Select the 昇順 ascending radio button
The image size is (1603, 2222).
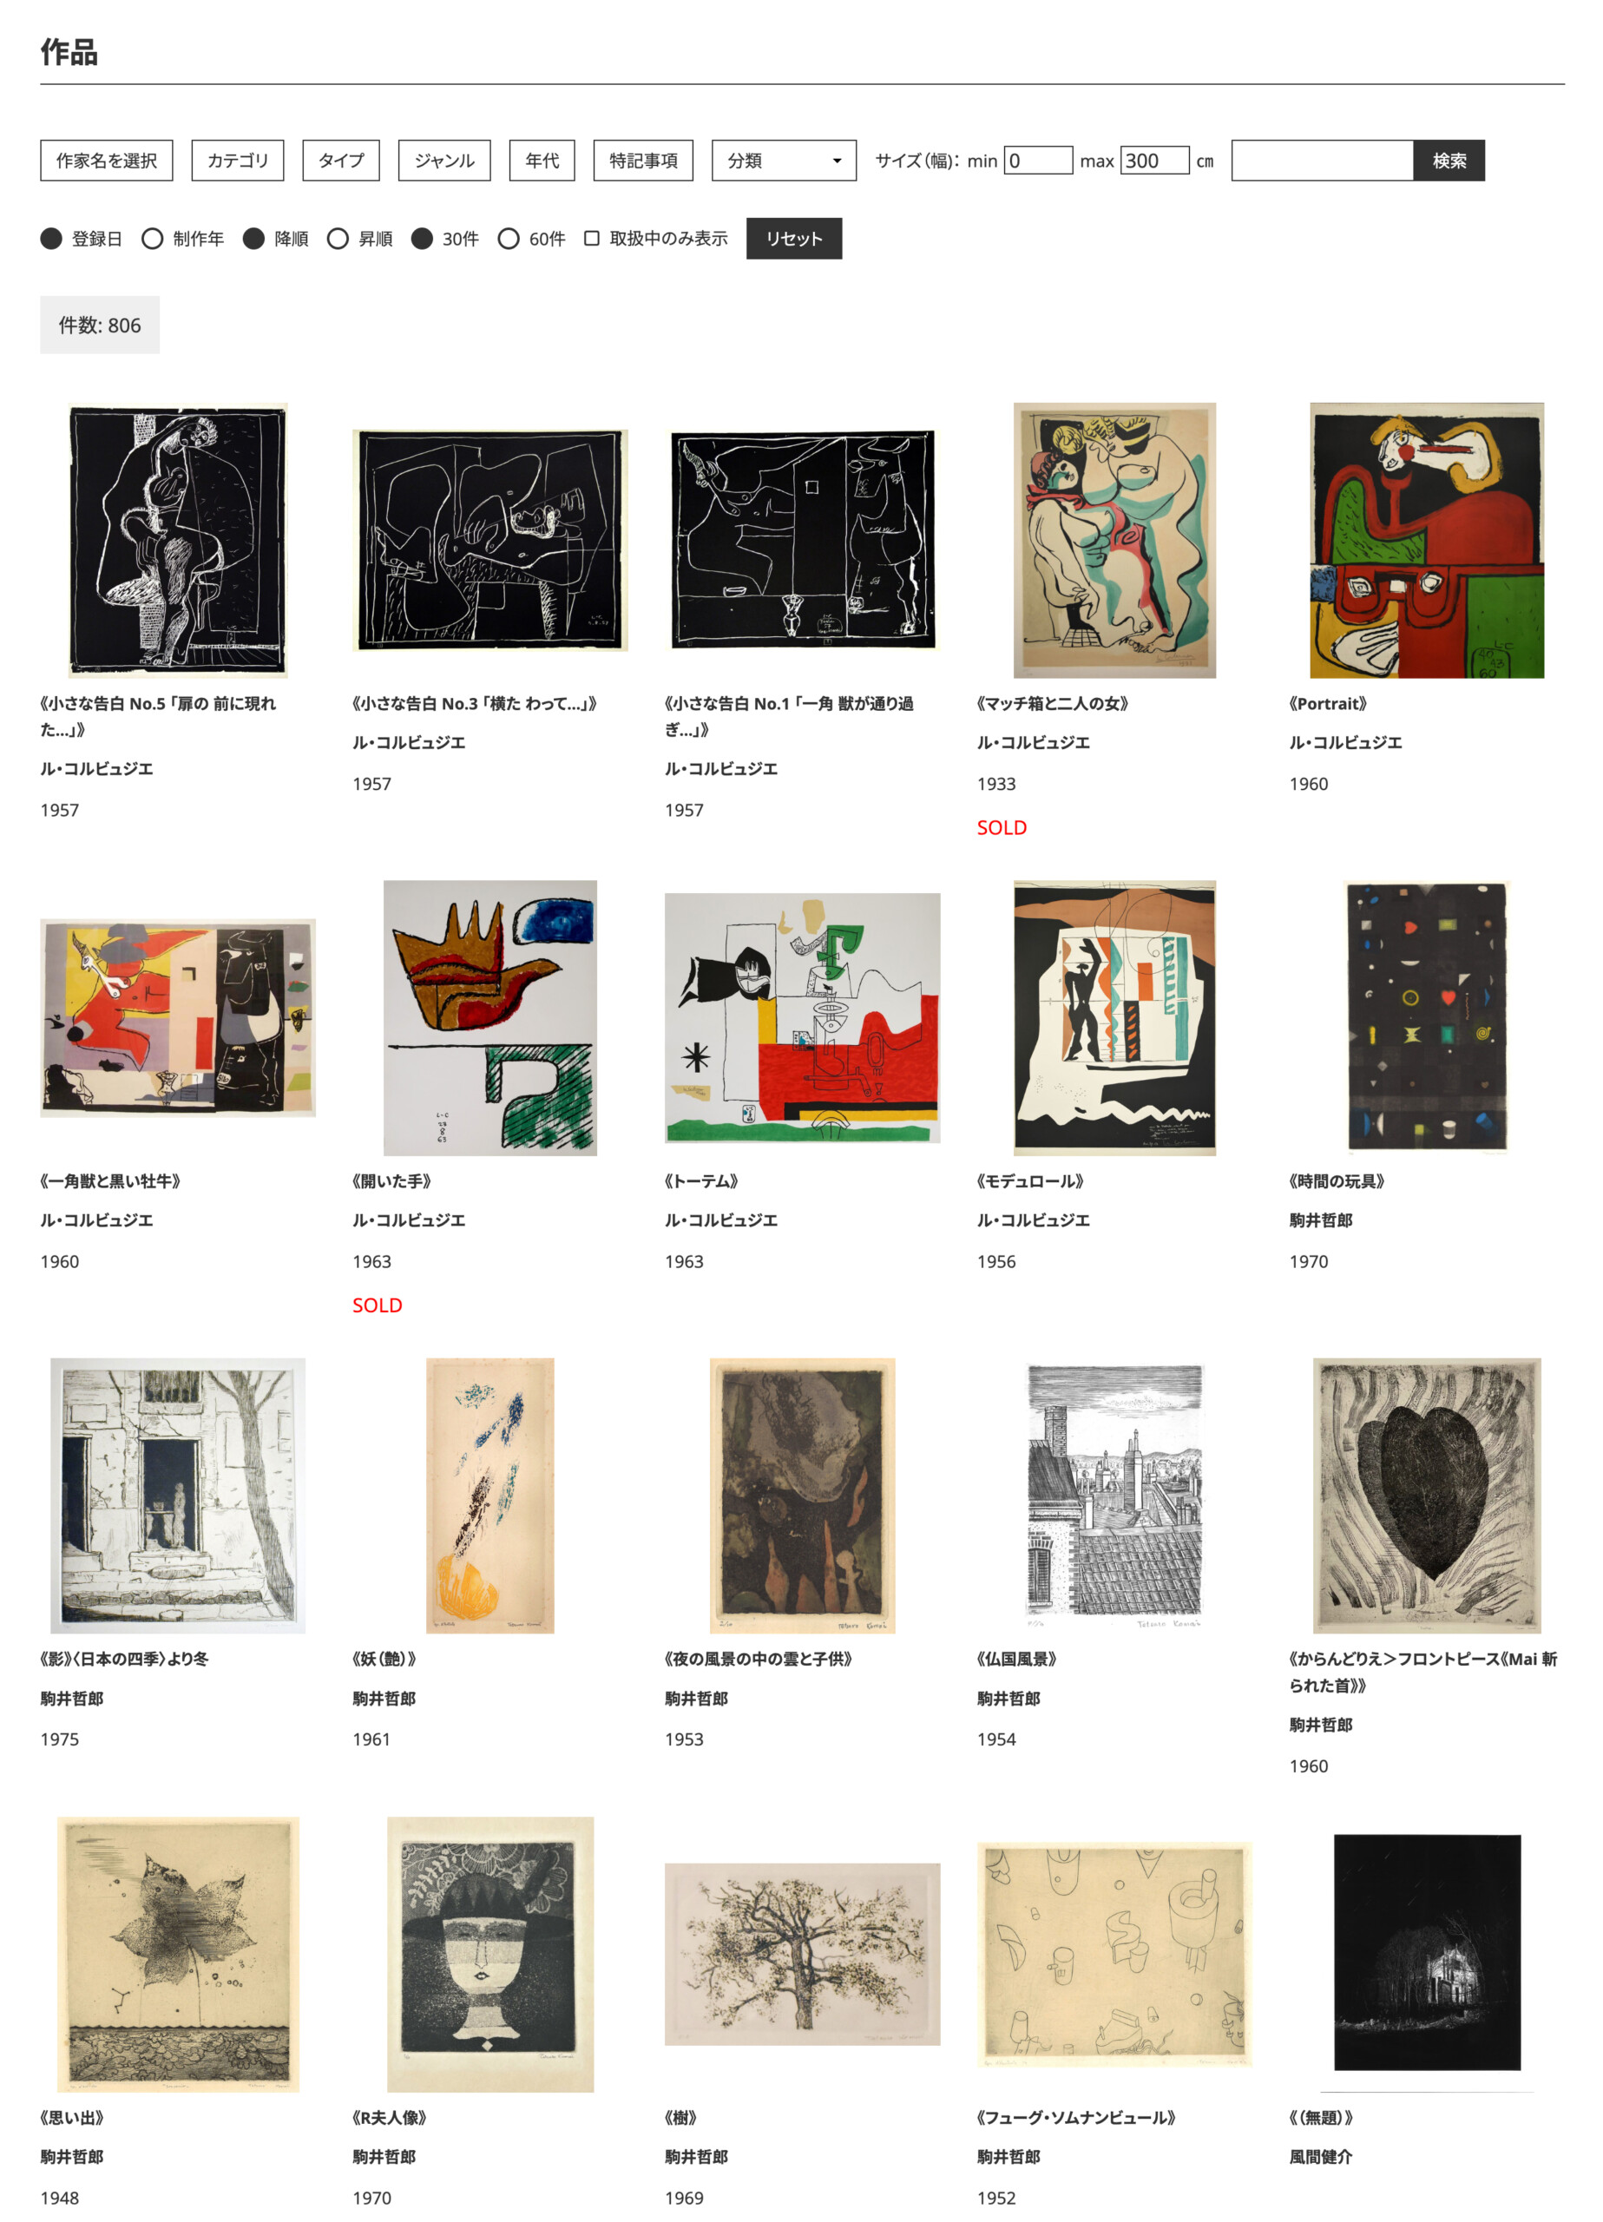[x=338, y=239]
